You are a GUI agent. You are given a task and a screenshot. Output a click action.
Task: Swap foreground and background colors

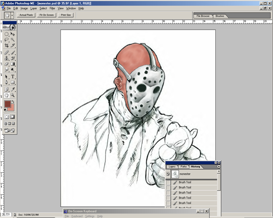click(x=13, y=101)
